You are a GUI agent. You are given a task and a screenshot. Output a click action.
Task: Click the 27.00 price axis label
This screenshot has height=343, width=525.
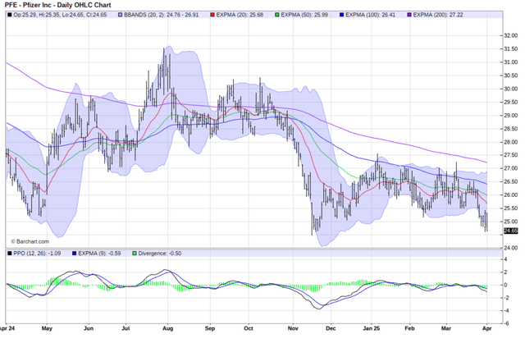(x=511, y=168)
